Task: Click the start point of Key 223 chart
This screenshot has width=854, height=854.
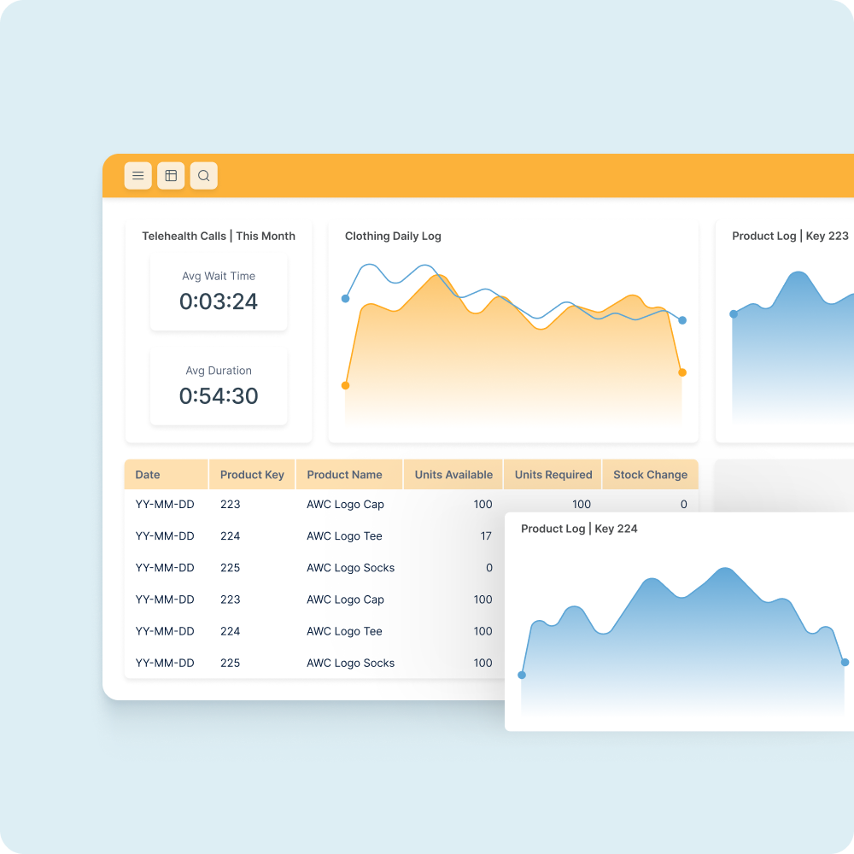Action: [x=734, y=313]
